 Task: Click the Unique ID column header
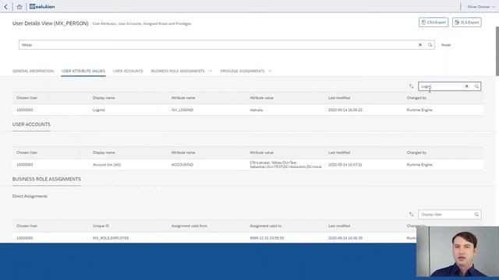pyautogui.click(x=101, y=226)
